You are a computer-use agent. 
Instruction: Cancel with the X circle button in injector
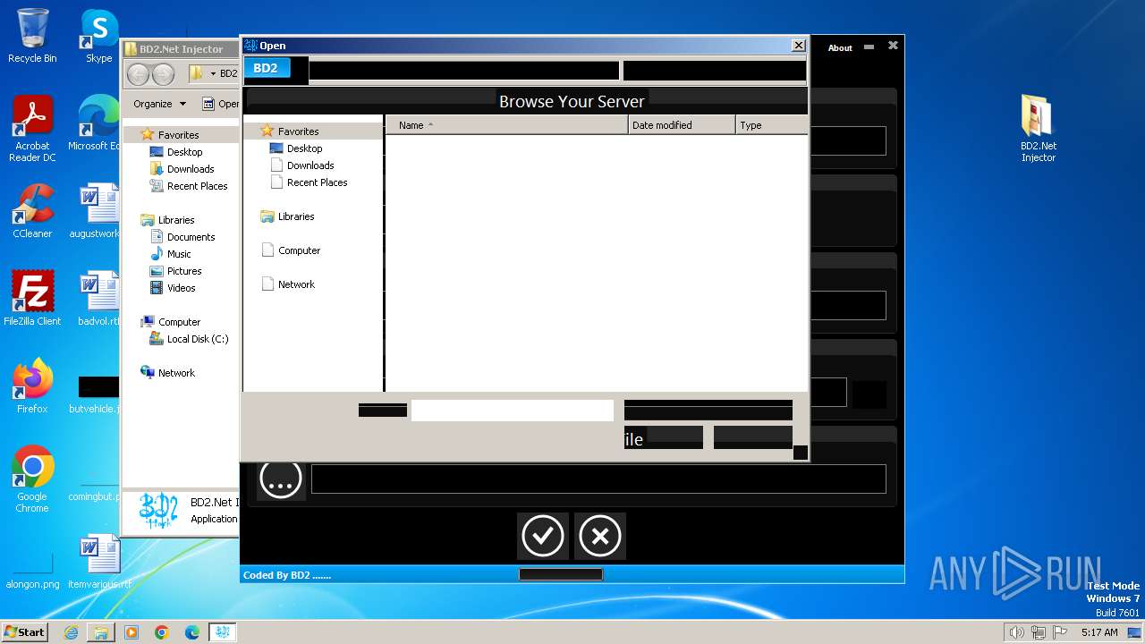(x=600, y=536)
